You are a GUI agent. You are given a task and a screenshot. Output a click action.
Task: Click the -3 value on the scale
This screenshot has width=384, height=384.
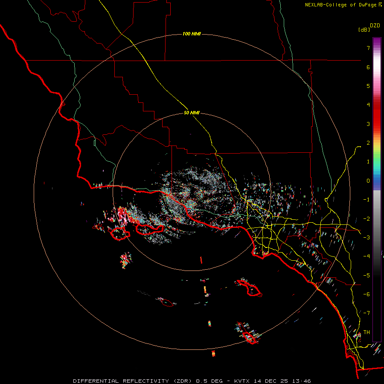tap(367, 238)
